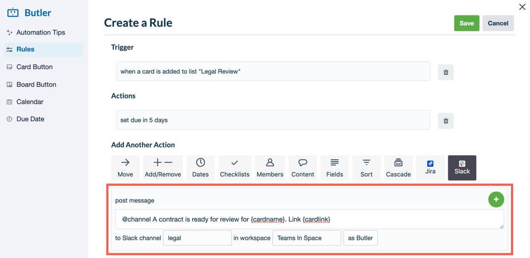
Task: Click the "post message" label
Action: [135, 201]
